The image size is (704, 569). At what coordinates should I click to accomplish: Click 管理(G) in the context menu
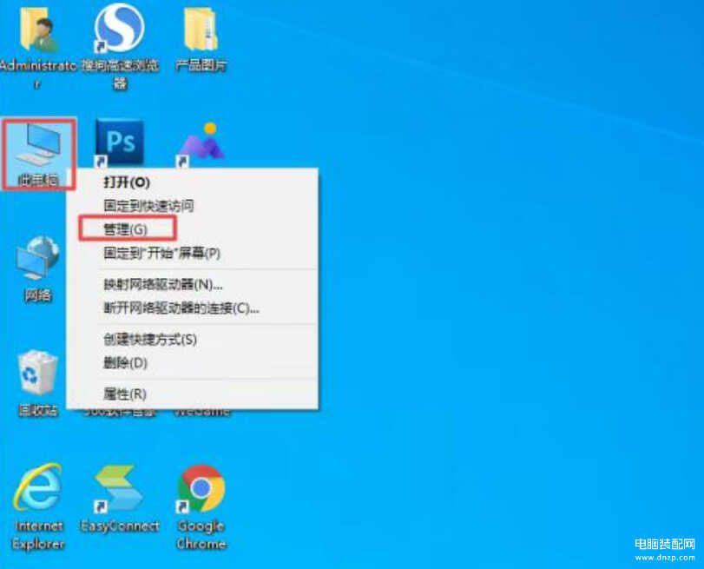(127, 229)
